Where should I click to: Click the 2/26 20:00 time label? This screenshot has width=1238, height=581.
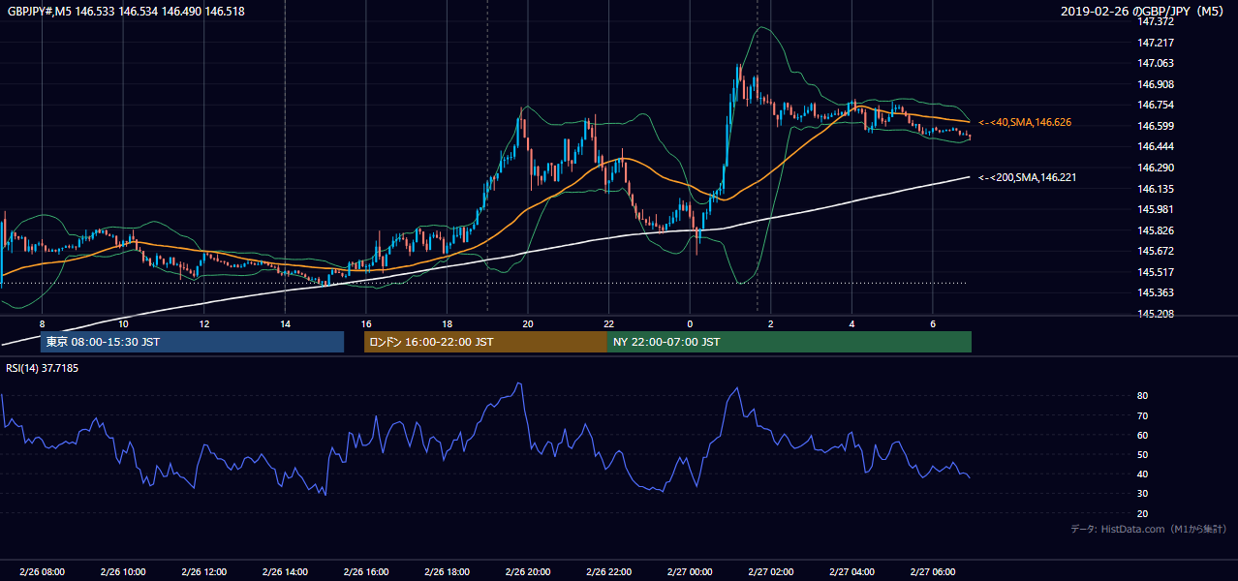pos(527,571)
